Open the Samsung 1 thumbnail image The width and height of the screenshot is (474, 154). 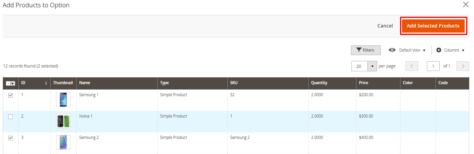pyautogui.click(x=63, y=100)
